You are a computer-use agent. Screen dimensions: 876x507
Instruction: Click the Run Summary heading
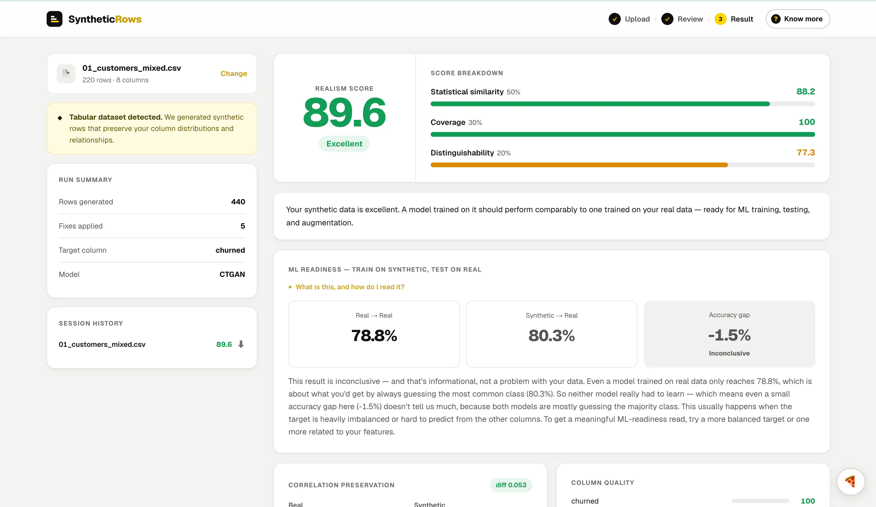click(x=85, y=180)
